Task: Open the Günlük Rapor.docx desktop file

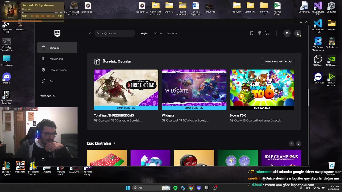Action: pos(196,9)
